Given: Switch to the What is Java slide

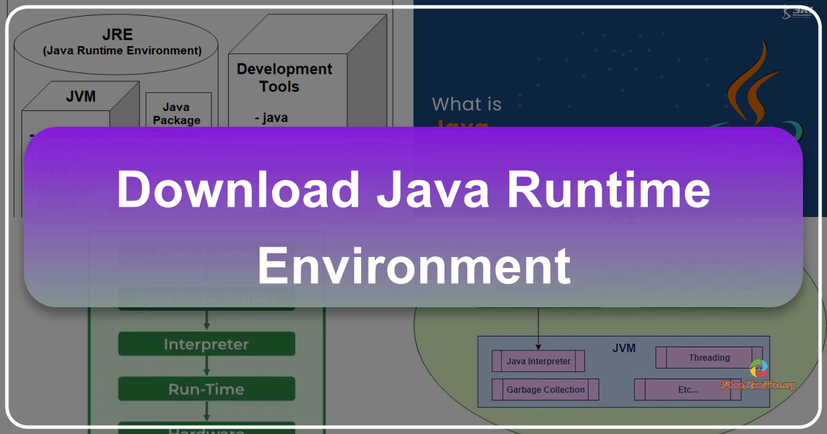Looking at the screenshot, I should (467, 104).
